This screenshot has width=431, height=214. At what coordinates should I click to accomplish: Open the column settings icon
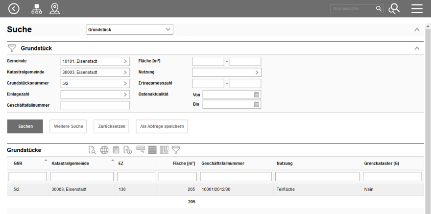pyautogui.click(x=164, y=150)
